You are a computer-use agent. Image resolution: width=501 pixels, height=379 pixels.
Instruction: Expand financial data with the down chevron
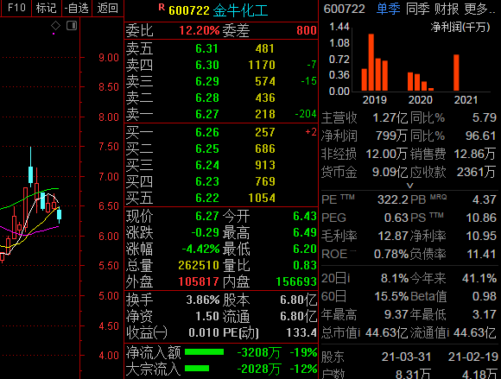[410, 186]
